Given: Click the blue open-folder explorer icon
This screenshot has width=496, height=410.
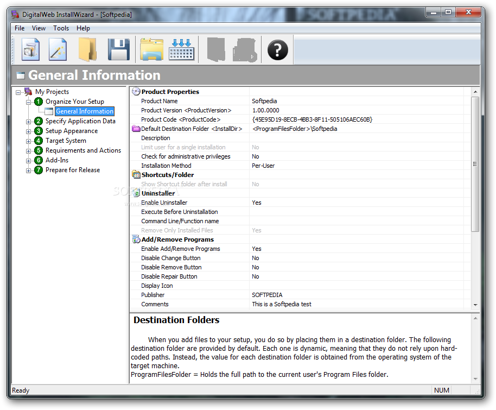Looking at the screenshot, I should tap(152, 49).
